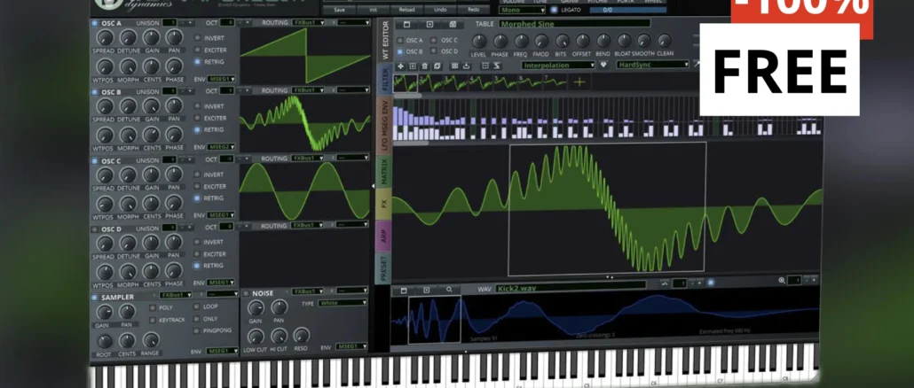Open OSC A ENV MSEG1 dropdown
The image size is (914, 388).
(222, 79)
